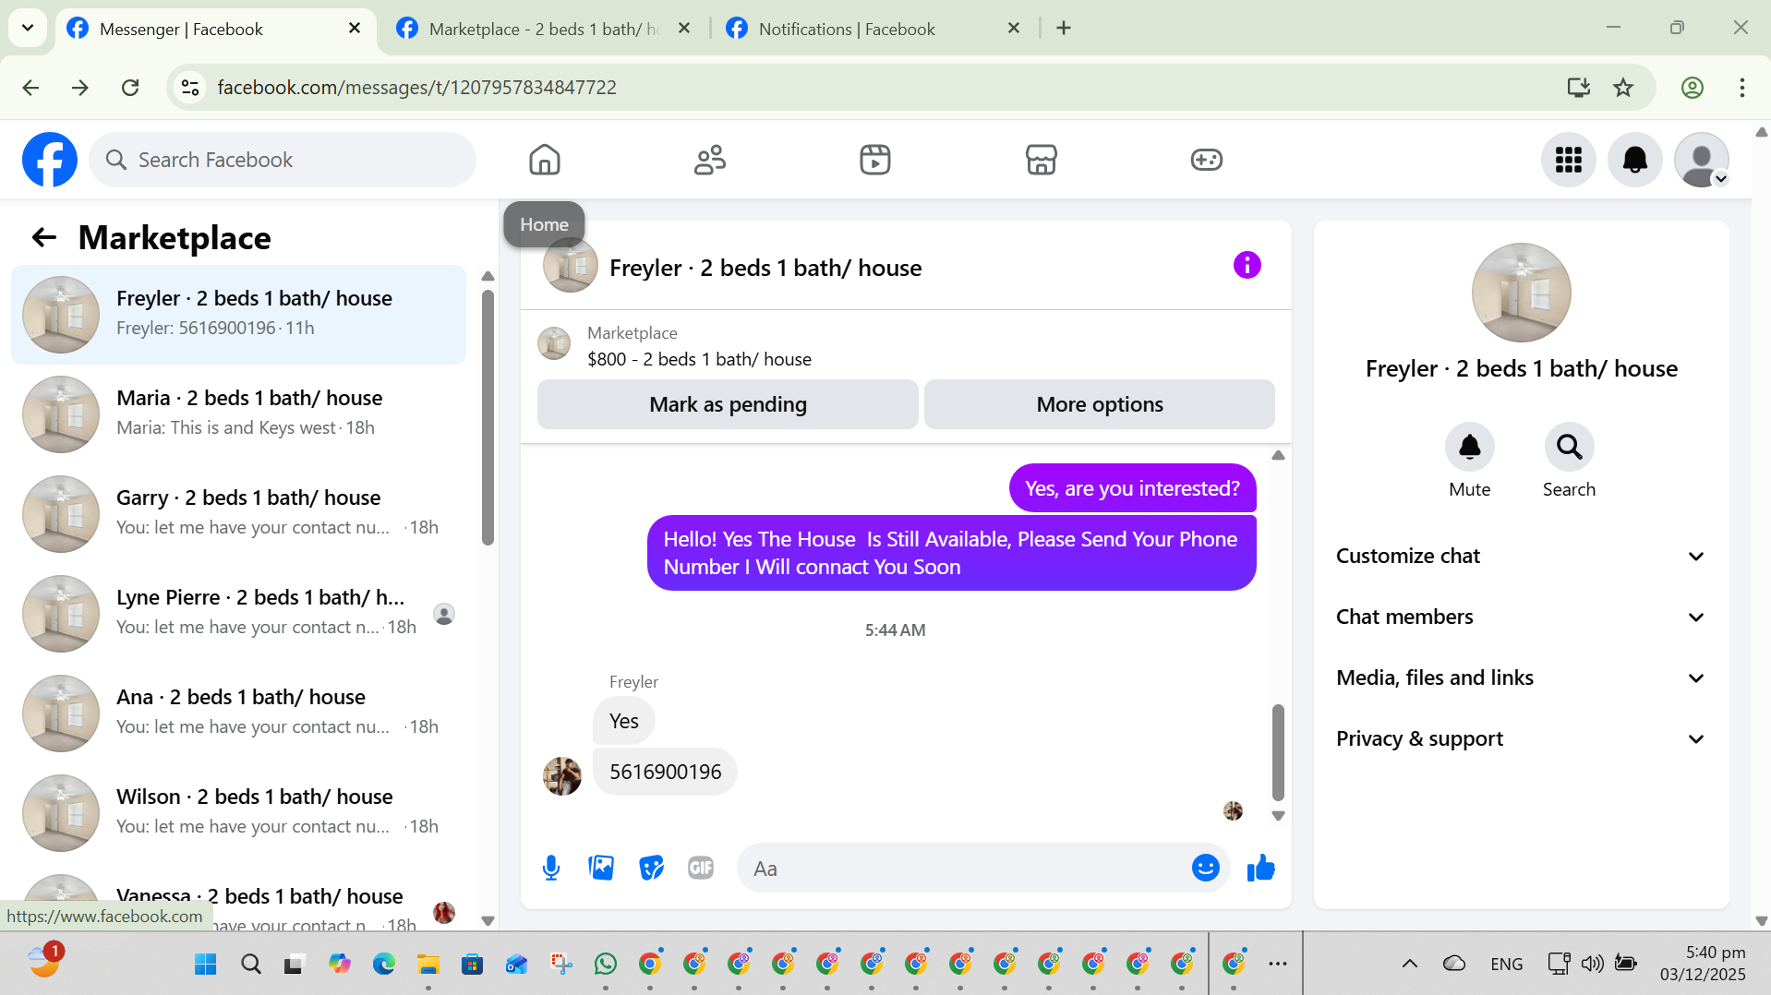Show hidden system tray icons
The width and height of the screenshot is (1771, 995).
[x=1409, y=964]
